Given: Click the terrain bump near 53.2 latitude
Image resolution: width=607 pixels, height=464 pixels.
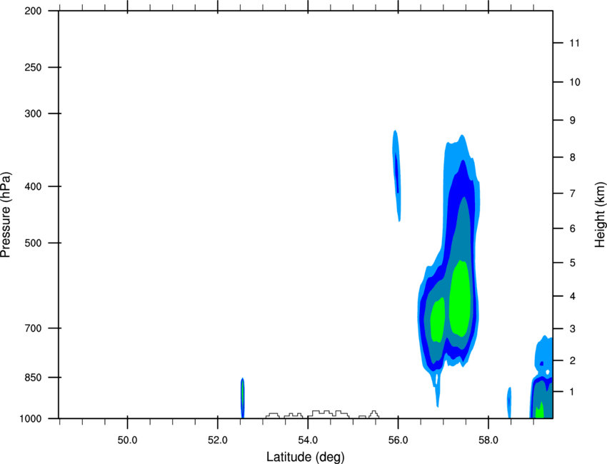Looking at the screenshot, I should point(273,415).
